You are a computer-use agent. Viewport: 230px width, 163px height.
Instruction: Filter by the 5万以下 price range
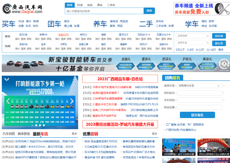click(x=180, y=50)
